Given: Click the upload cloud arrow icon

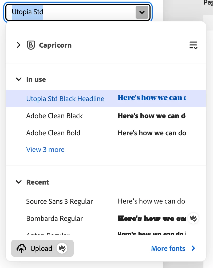Looking at the screenshot, I should coord(21,248).
